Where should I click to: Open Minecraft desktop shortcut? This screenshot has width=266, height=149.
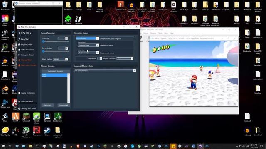click(26, 117)
